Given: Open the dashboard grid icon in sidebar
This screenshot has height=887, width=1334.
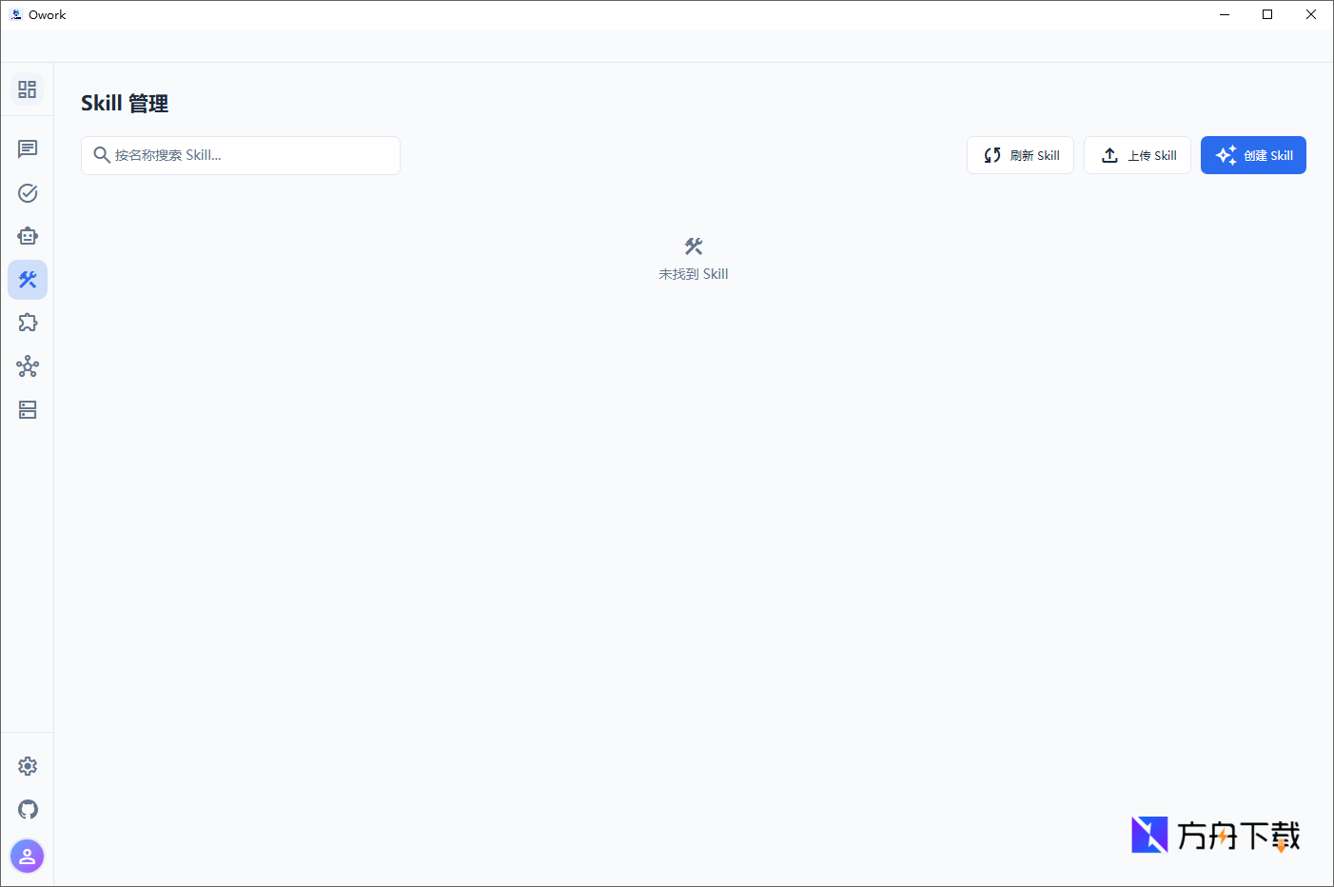Looking at the screenshot, I should click(27, 89).
